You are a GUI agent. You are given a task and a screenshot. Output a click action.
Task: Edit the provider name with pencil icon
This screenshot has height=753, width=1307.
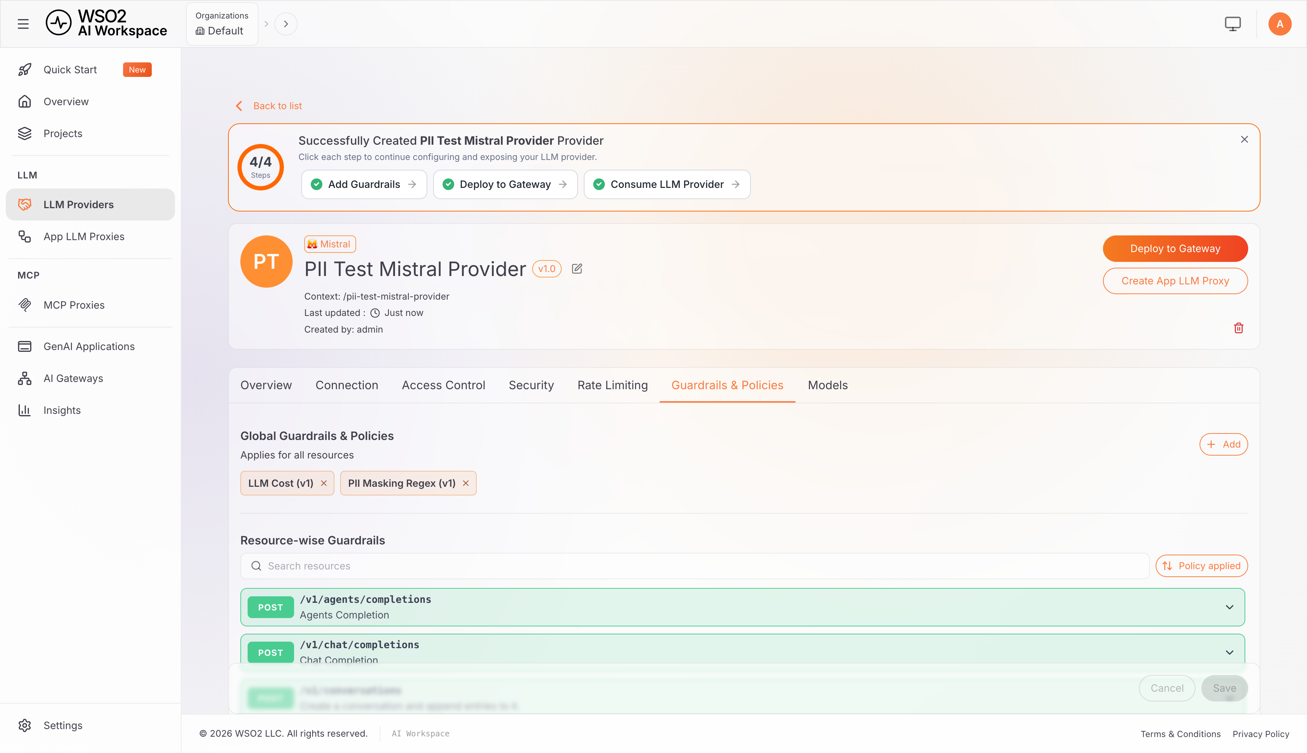coord(577,269)
